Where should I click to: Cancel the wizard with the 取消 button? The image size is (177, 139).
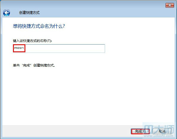pyautogui.click(x=162, y=131)
